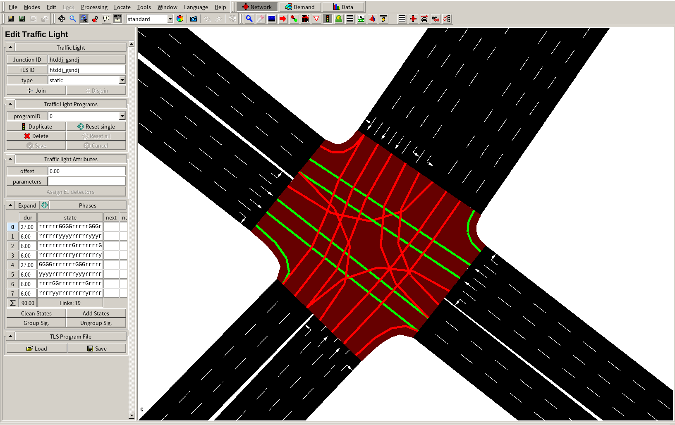Open the type static dropdown

(122, 80)
